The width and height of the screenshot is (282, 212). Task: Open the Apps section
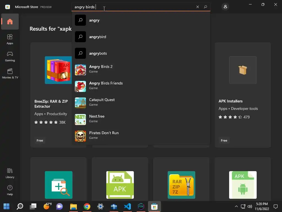[10, 39]
